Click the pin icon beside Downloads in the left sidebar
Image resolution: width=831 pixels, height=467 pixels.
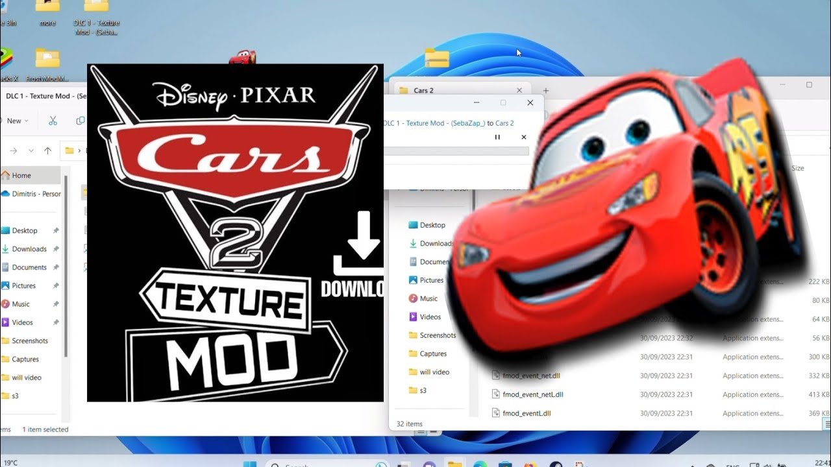[56, 249]
